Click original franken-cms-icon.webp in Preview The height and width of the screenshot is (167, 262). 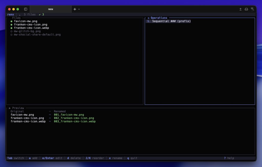[x=28, y=121]
